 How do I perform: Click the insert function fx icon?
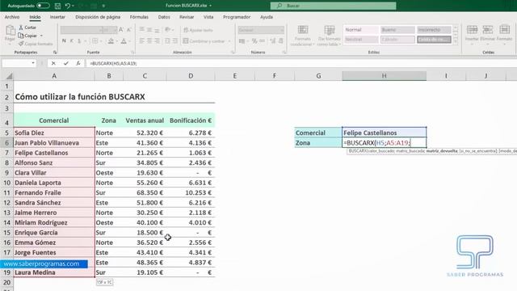(x=78, y=63)
